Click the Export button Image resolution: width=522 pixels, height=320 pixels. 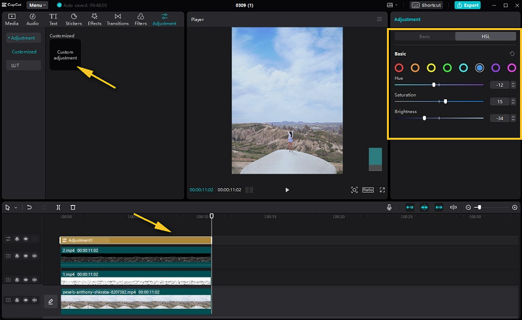tap(467, 5)
